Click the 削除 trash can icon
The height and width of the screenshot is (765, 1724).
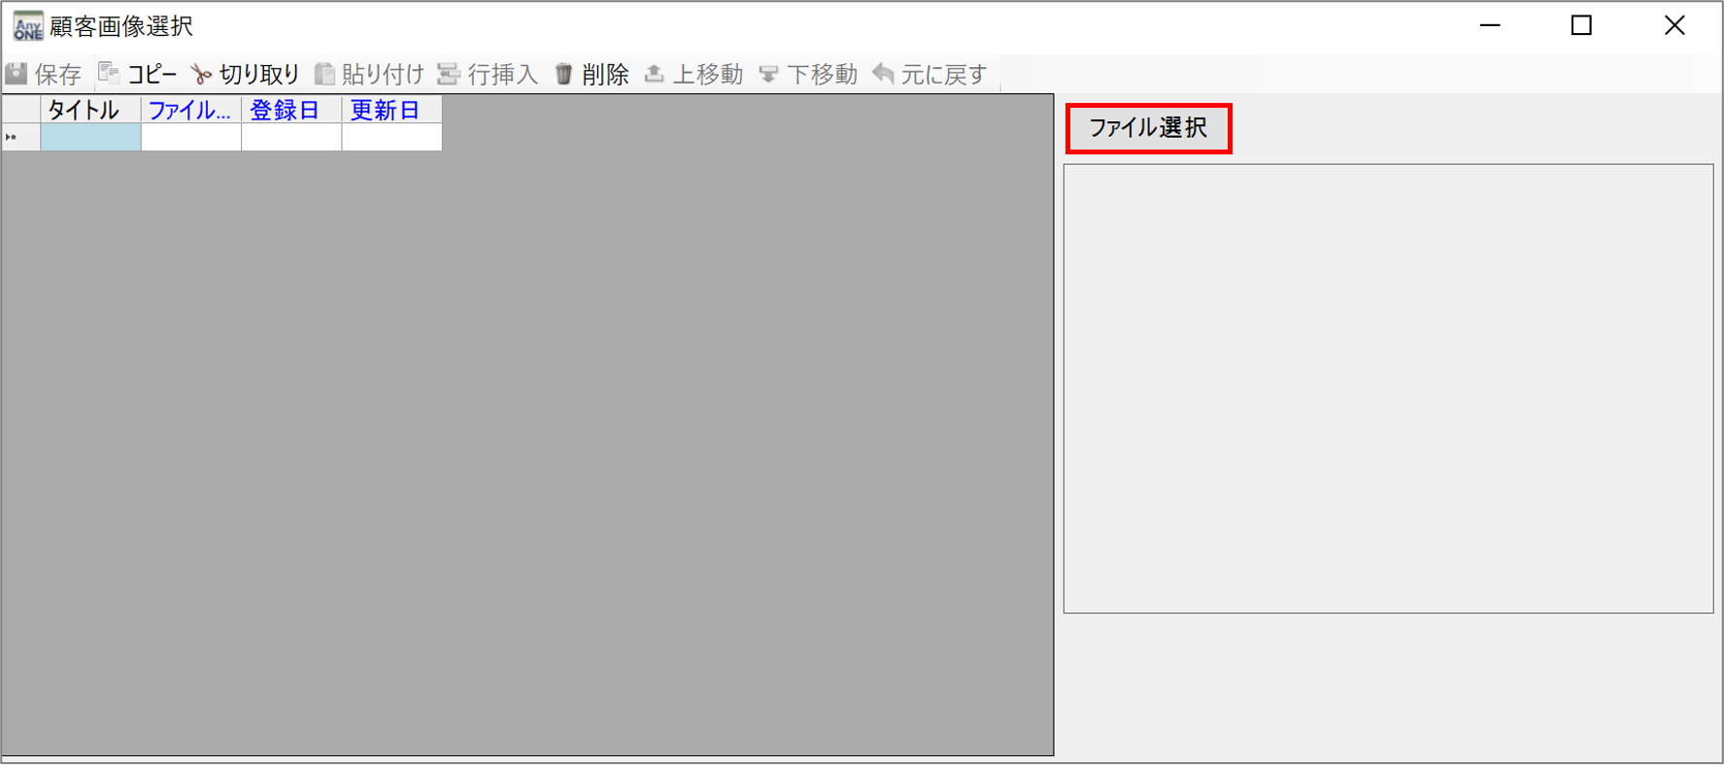564,74
